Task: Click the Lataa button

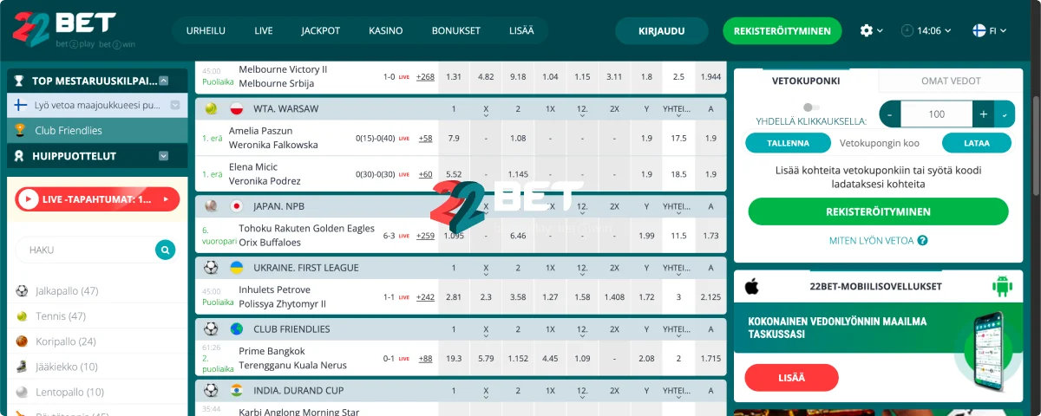Action: tap(977, 143)
